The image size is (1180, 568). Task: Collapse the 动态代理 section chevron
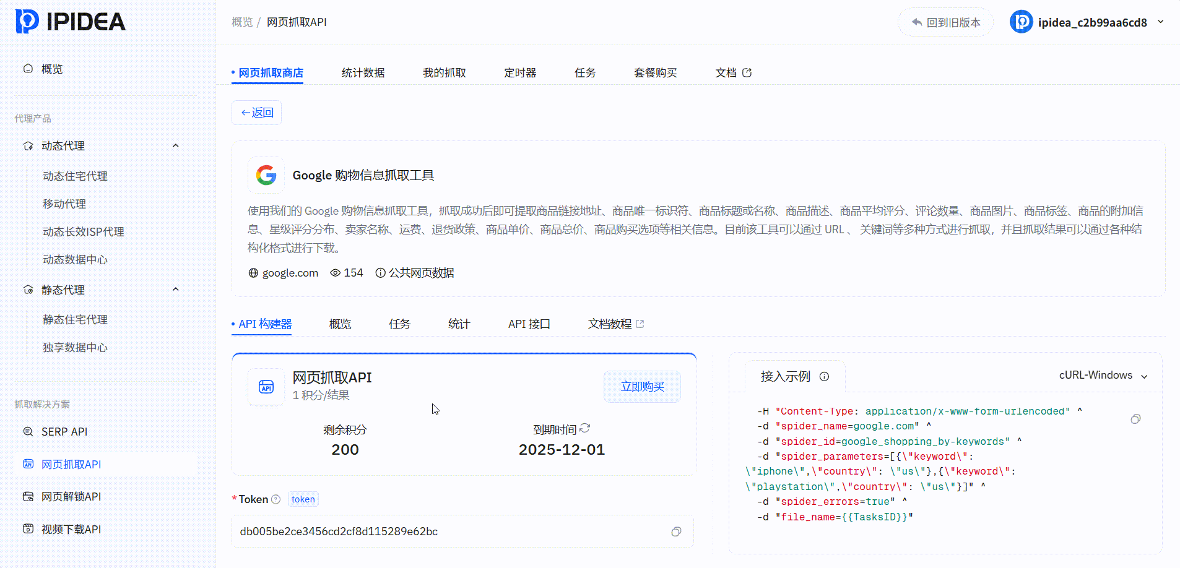pyautogui.click(x=176, y=146)
